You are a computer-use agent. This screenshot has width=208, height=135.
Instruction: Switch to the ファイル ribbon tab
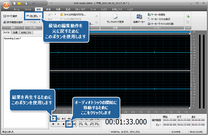[x=28, y=9]
